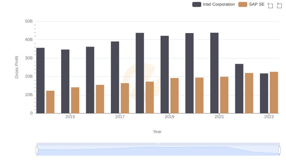Click the 10B y-axis label
This screenshot has width=286, height=164.
(29, 95)
